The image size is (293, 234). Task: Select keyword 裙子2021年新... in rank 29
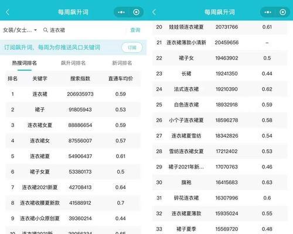click(186, 167)
